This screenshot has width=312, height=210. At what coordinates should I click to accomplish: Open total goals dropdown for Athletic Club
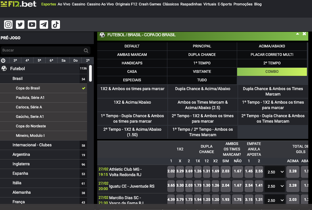tap(275, 172)
